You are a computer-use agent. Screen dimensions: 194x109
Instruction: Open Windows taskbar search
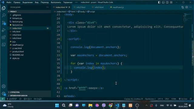[64, 105]
